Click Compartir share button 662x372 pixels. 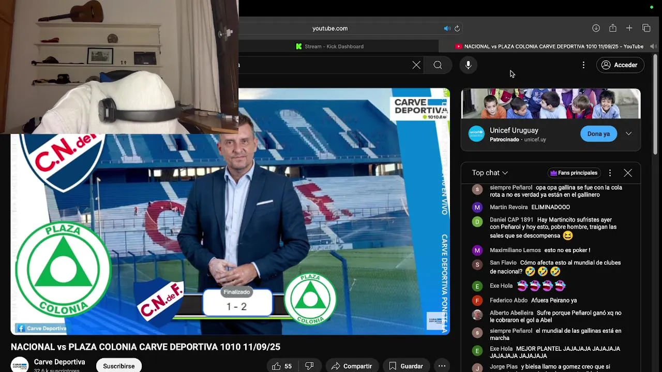pos(352,366)
